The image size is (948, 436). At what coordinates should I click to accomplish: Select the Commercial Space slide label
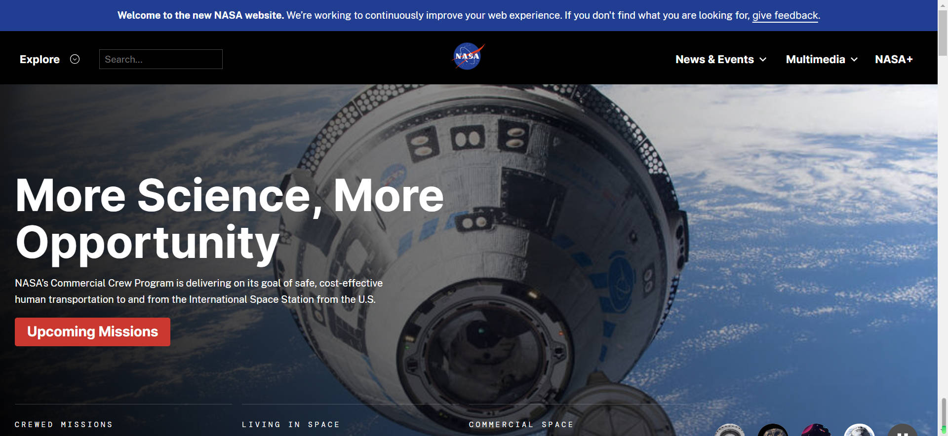pos(521,425)
